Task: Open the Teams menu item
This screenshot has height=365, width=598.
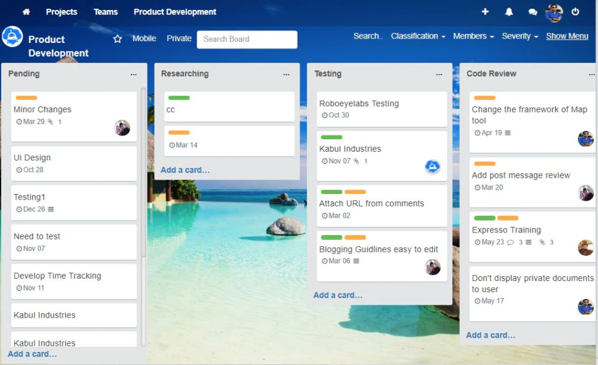Action: [x=106, y=12]
